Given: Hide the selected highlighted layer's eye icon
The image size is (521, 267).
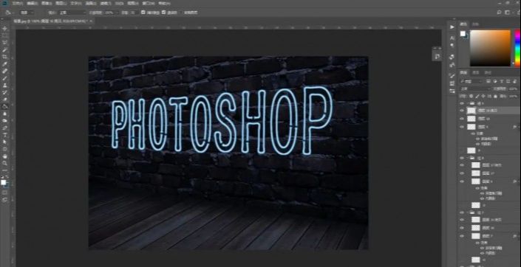Looking at the screenshot, I should (462, 111).
